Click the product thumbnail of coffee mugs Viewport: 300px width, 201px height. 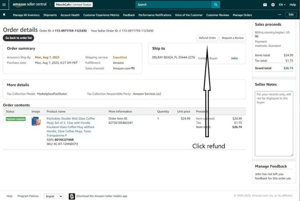tap(36, 121)
